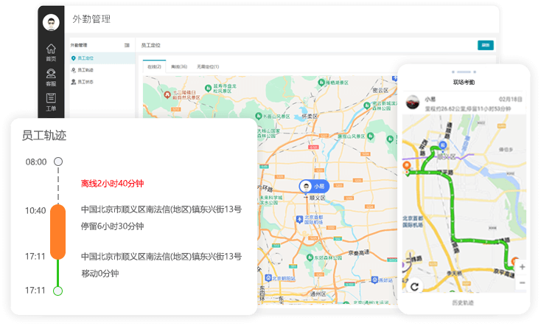Viewport: 541px width, 326px height.
Task: Zoom out with the phone map minus button
Action: (x=522, y=282)
